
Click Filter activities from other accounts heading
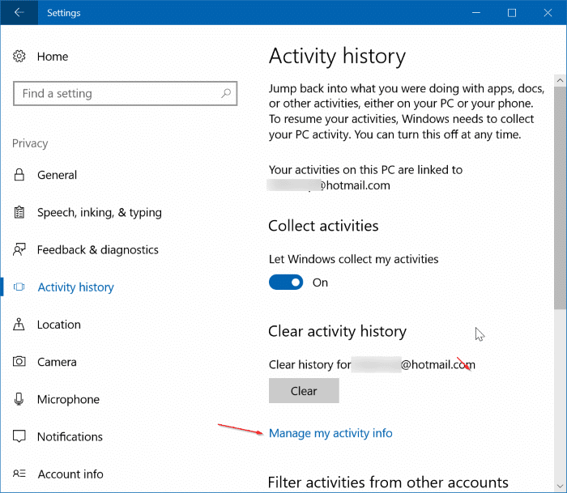click(x=388, y=482)
